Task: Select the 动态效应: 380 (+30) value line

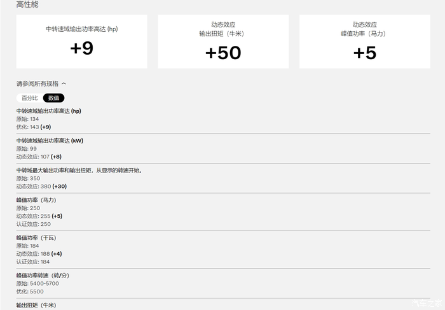Action: (41, 186)
